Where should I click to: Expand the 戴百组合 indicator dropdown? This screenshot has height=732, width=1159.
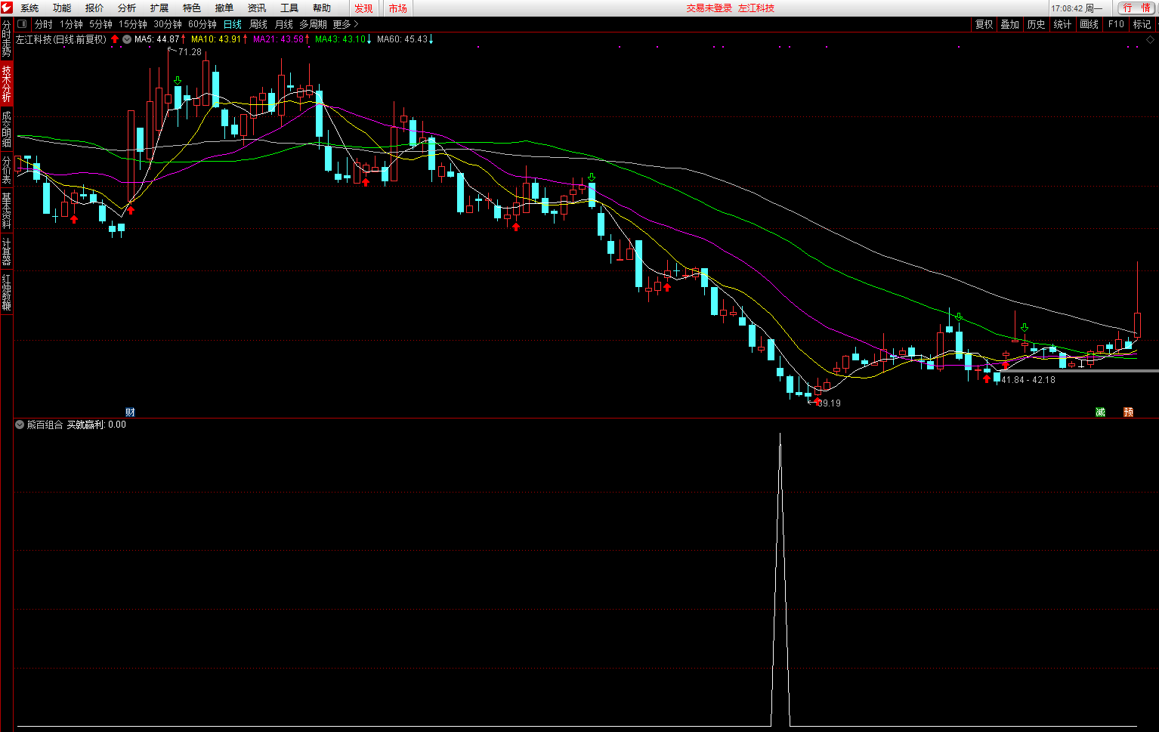[x=20, y=425]
